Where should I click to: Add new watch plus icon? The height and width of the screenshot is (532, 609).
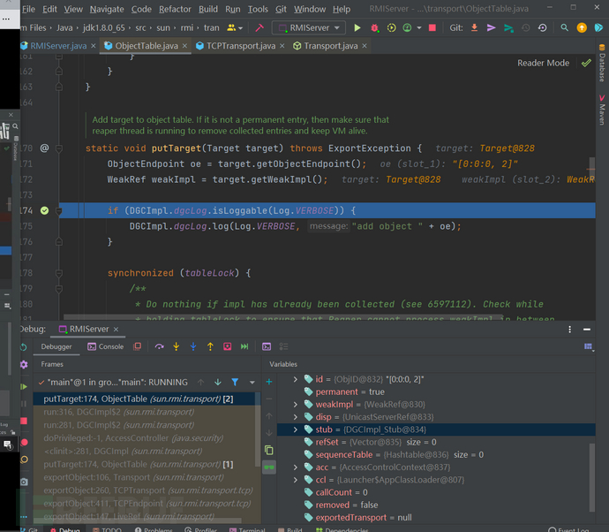tap(269, 382)
